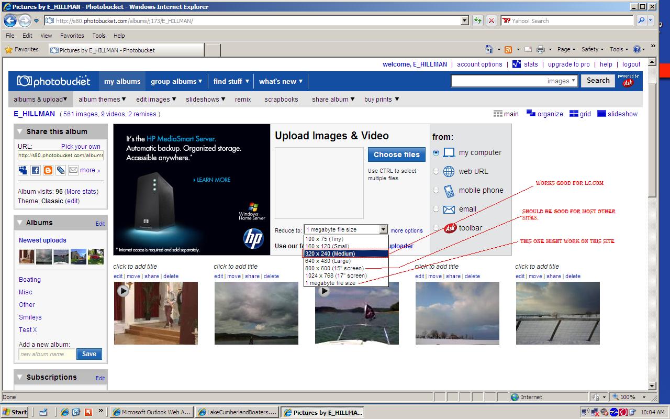Screen dimensions: 670x419
Task: Click the IE Print icon
Action: (542, 49)
